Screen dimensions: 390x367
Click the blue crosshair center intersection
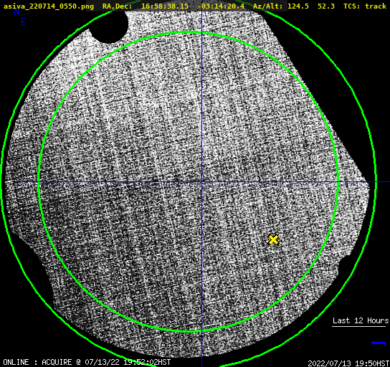(x=201, y=182)
